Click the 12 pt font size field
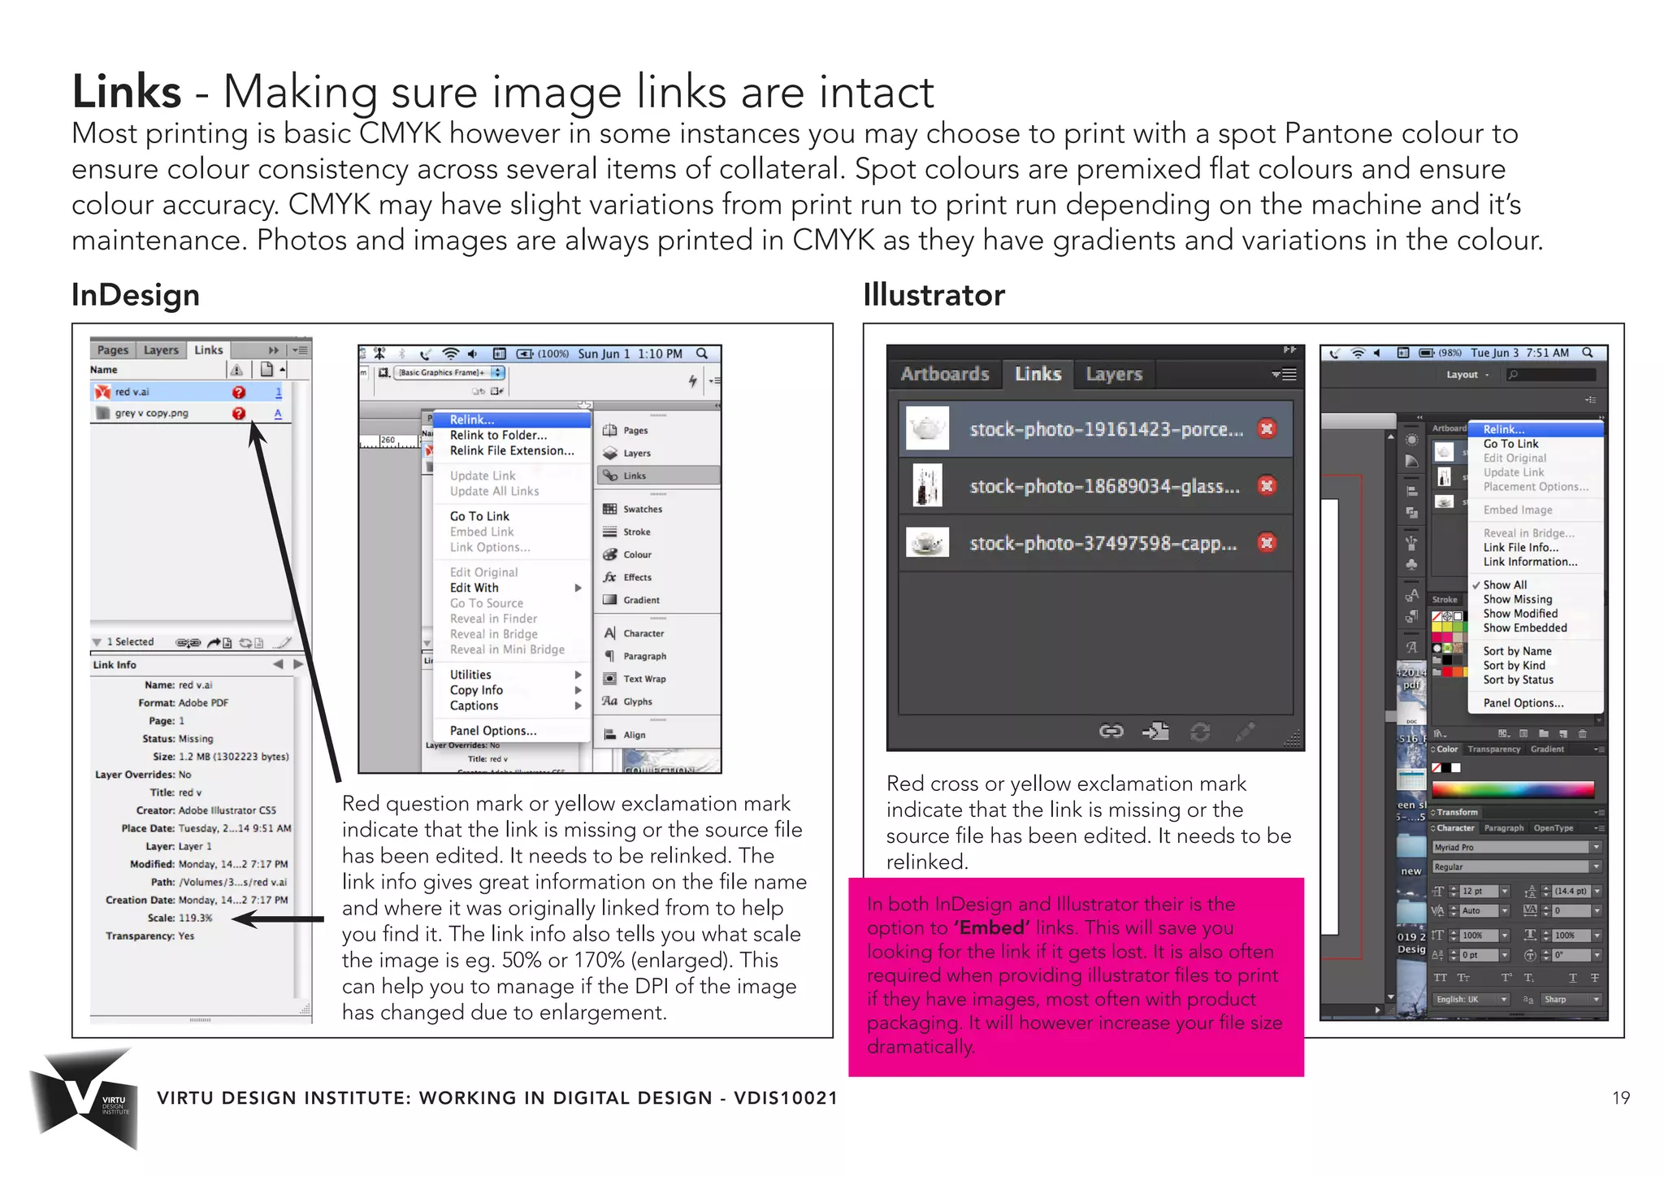This screenshot has width=1664, height=1177. click(1479, 891)
